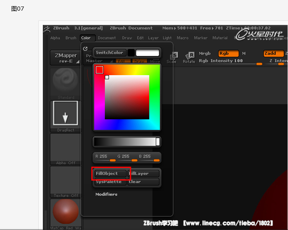
Task: Click the SwitchColor button
Action: click(111, 53)
